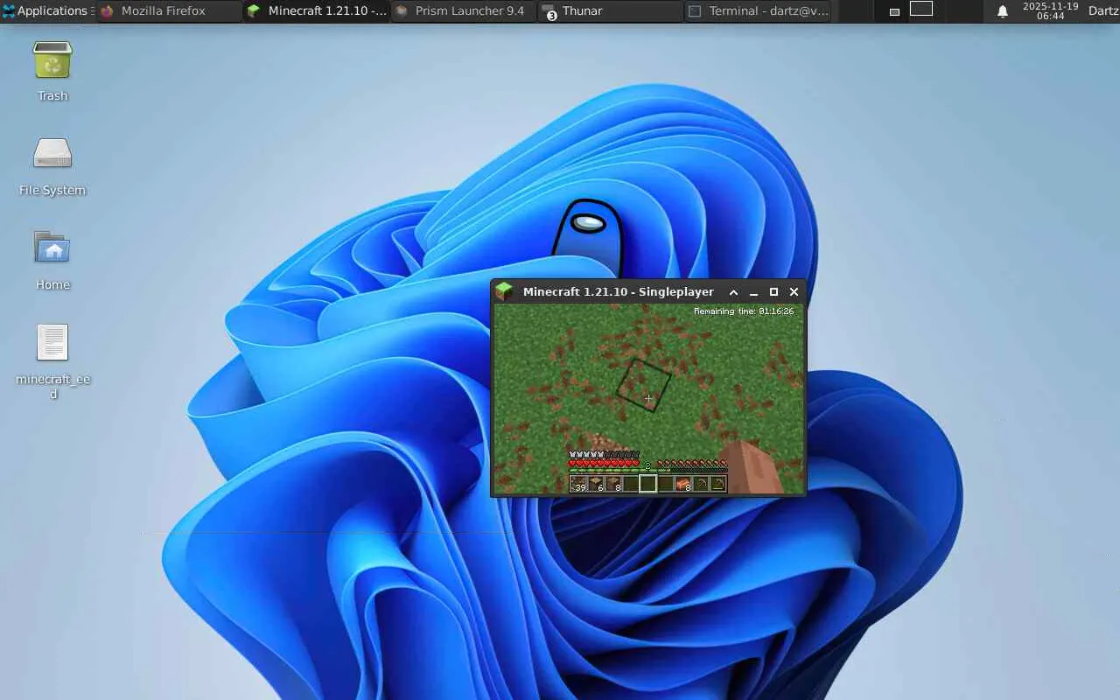Select the pickaxe in the eighth hotbar slot
The height and width of the screenshot is (700, 1120).
point(700,484)
